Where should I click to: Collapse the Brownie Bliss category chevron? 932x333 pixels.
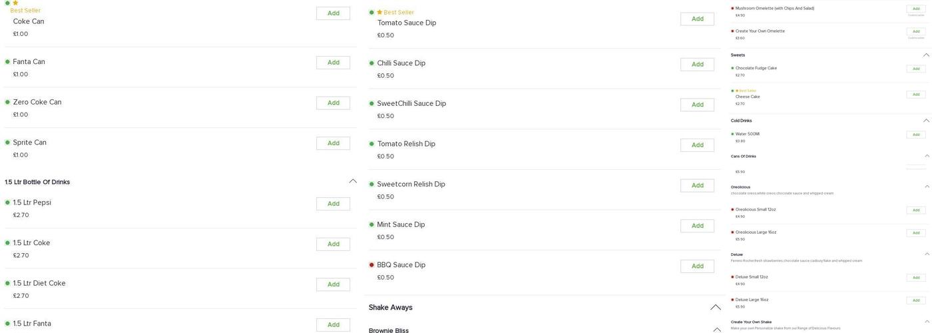(x=717, y=330)
